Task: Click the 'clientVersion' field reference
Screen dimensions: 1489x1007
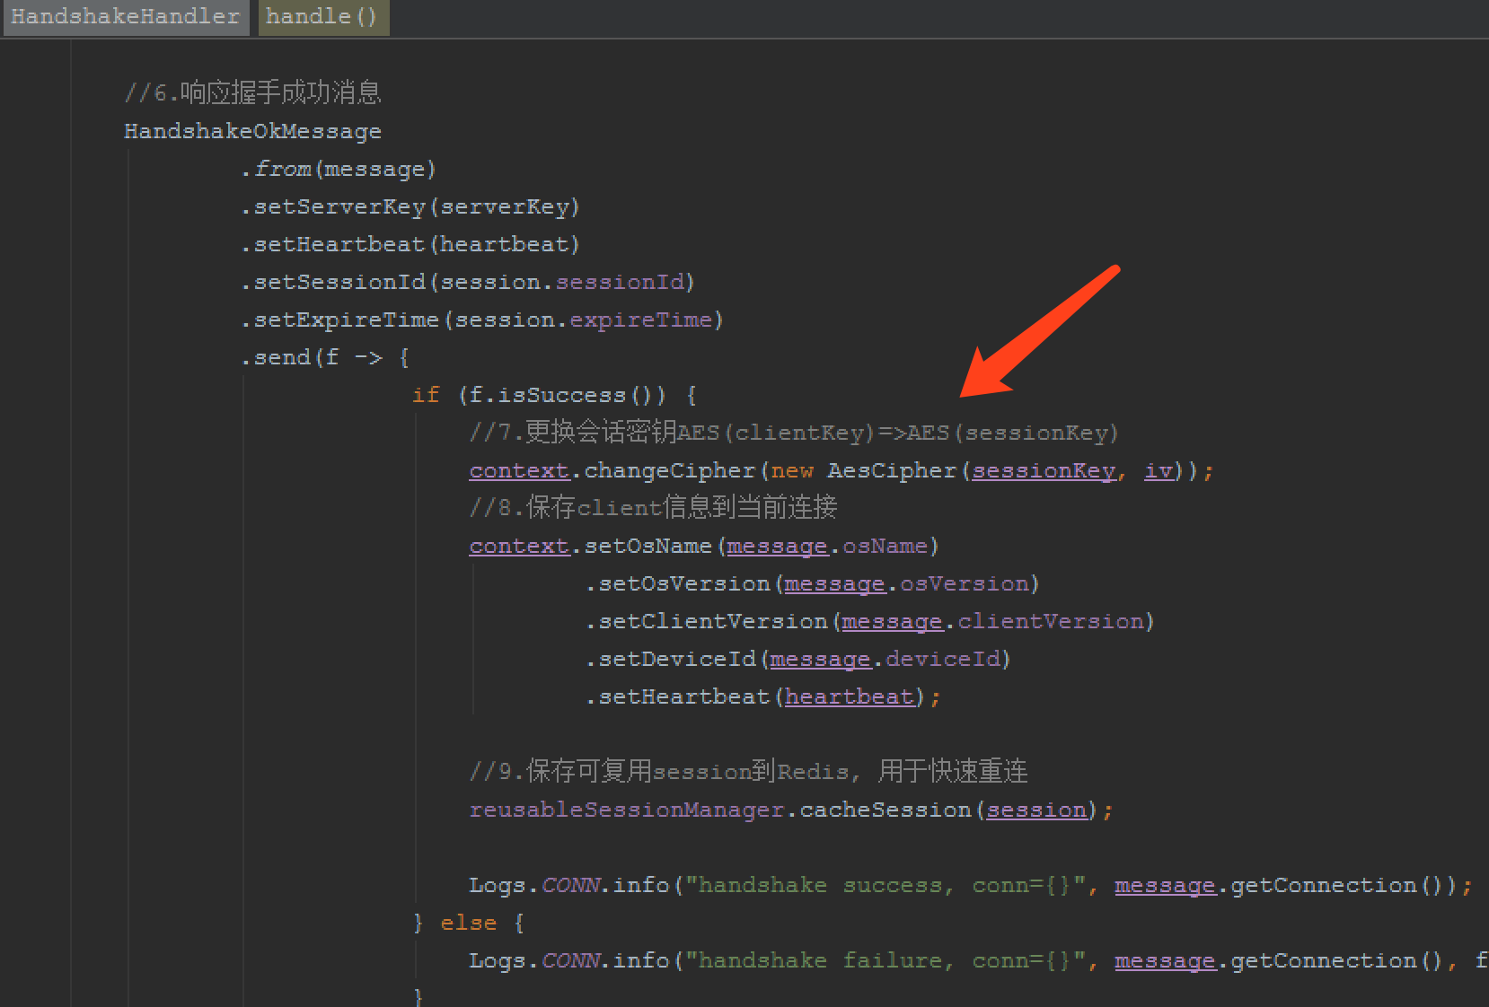Action: pyautogui.click(x=1051, y=621)
